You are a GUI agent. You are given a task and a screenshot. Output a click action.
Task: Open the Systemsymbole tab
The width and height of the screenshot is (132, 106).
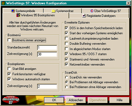pyautogui.click(x=23, y=11)
